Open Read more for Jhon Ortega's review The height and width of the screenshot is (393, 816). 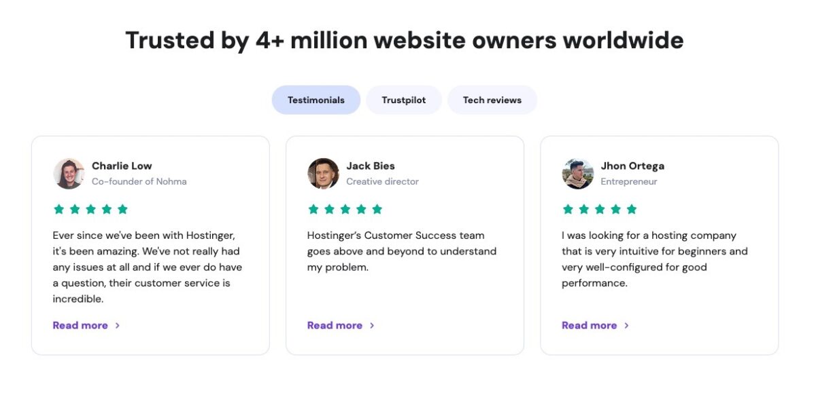tap(589, 325)
